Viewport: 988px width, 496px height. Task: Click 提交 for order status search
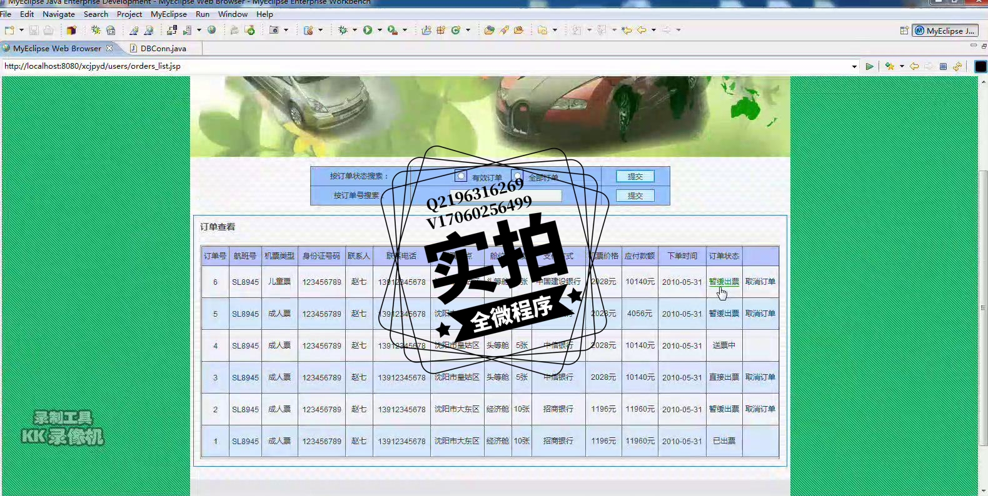[x=635, y=177]
